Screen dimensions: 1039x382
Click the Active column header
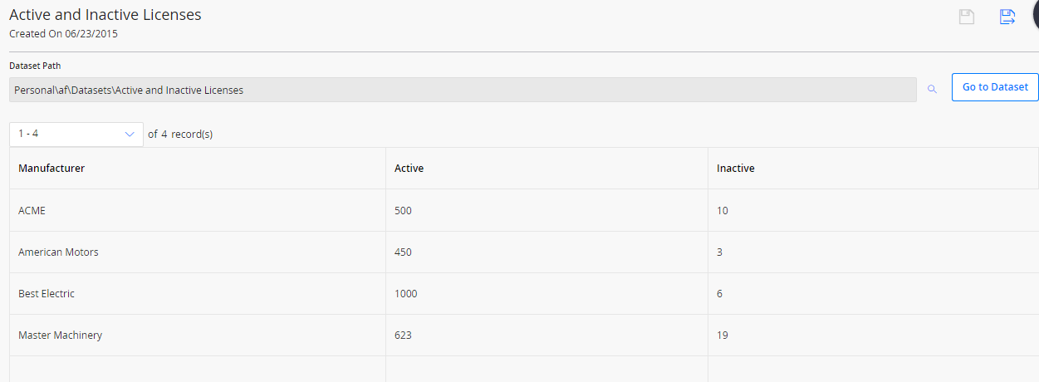pyautogui.click(x=409, y=169)
